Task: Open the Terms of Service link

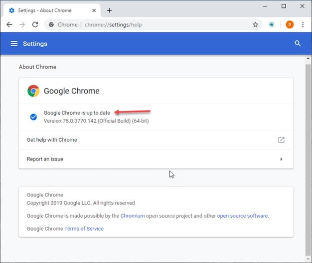Action: point(84,229)
